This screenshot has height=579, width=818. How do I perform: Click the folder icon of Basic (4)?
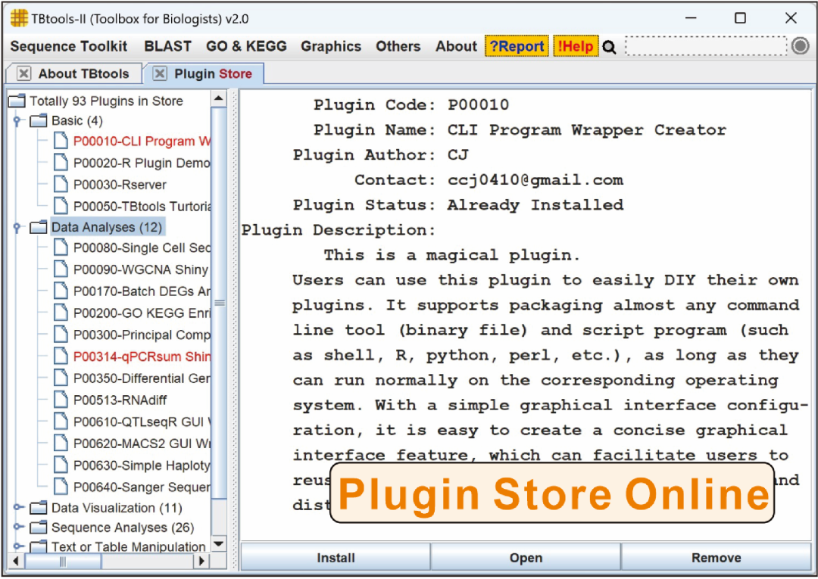tap(39, 121)
